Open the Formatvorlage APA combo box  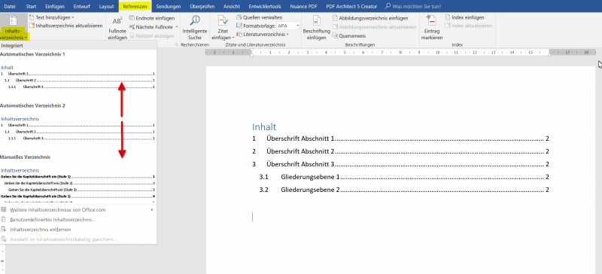pyautogui.click(x=288, y=26)
